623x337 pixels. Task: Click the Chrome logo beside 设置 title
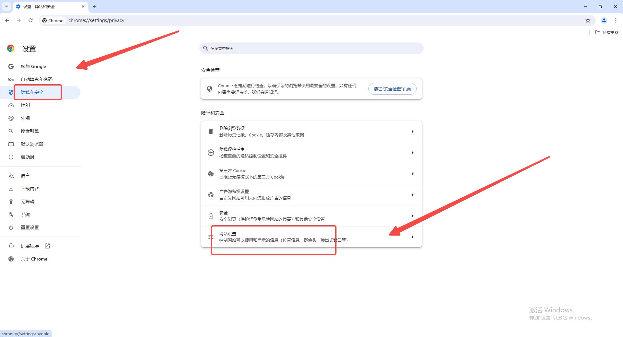click(11, 49)
